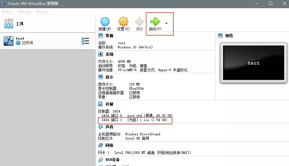The image size is (289, 166).
Task: Click the Windows 10 (64-bit) OS value
Action: [x=135, y=47]
